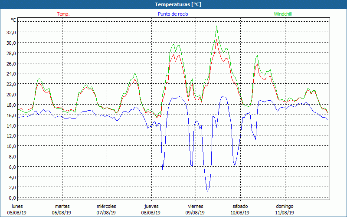The image size is (347, 217).
Task: Click the '05/08/19' date label
Action: [17, 213]
